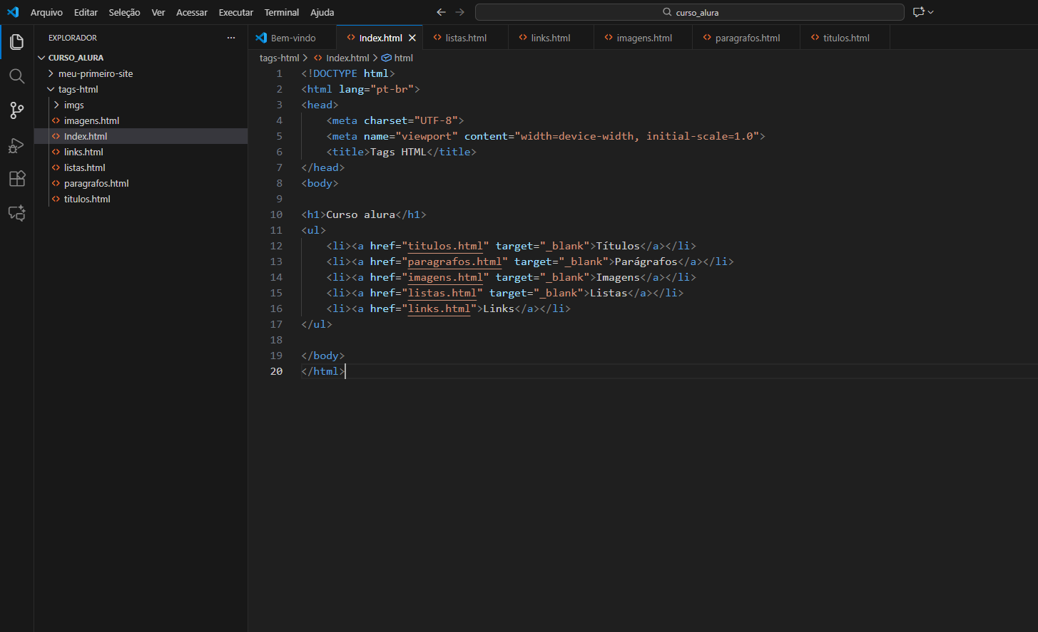The width and height of the screenshot is (1038, 632).
Task: Open the Search view icon
Action: (16, 76)
